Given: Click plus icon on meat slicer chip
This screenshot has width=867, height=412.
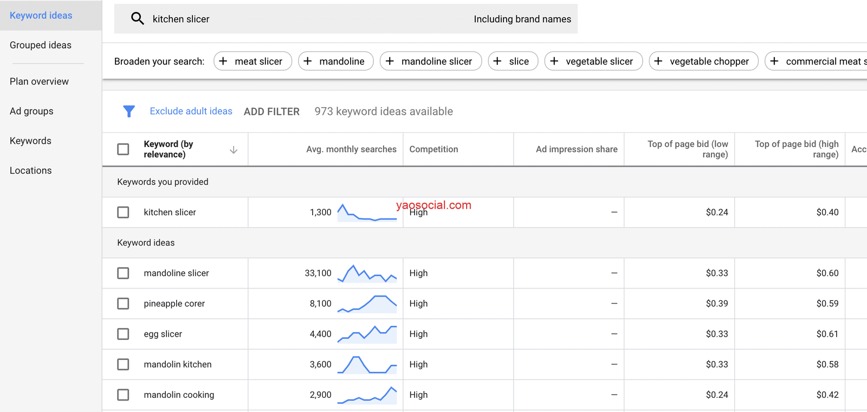Looking at the screenshot, I should [x=223, y=61].
